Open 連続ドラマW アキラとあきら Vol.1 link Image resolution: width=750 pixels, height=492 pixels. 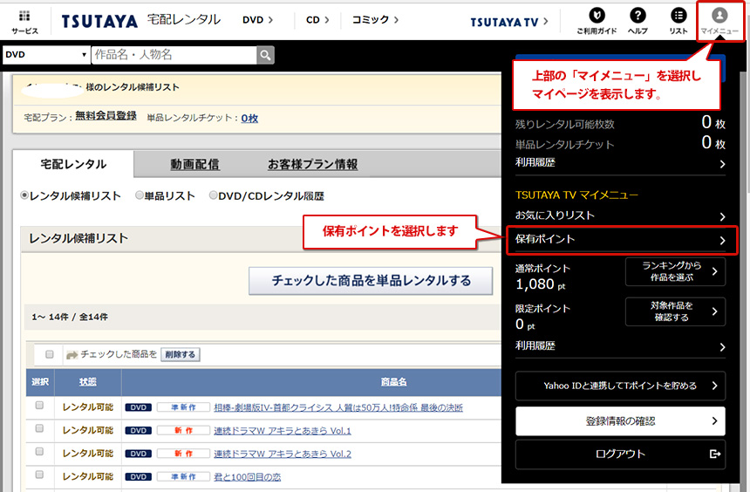[283, 431]
